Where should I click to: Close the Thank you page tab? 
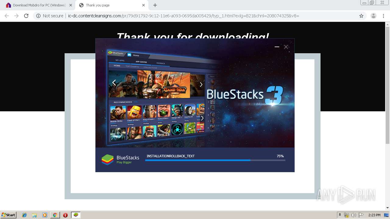[144, 5]
